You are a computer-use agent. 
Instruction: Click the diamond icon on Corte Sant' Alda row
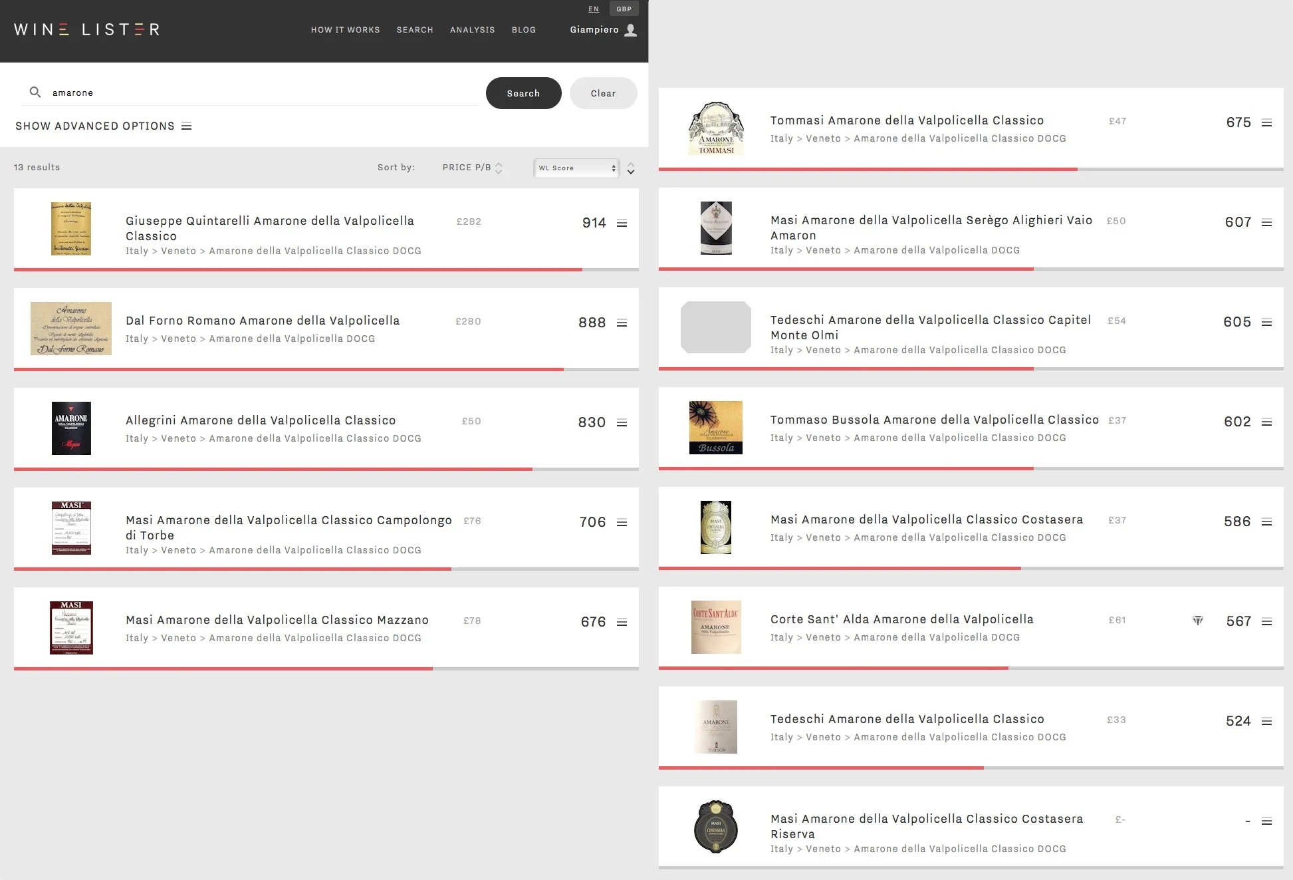point(1198,621)
